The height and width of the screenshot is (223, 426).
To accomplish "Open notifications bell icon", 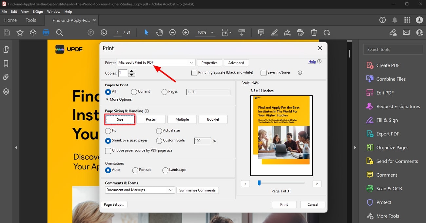I will coord(395,20).
